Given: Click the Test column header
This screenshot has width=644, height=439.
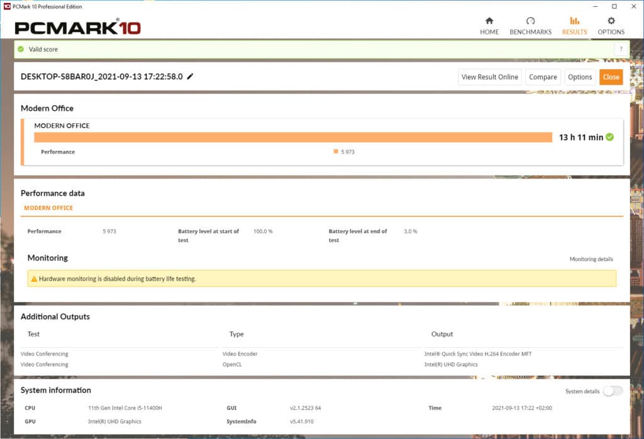Looking at the screenshot, I should (x=33, y=334).
